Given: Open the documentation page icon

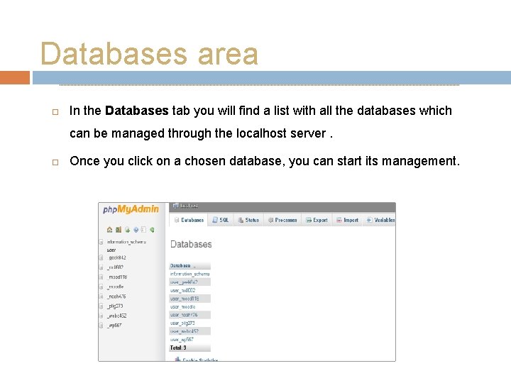Looking at the screenshot, I should (143, 230).
